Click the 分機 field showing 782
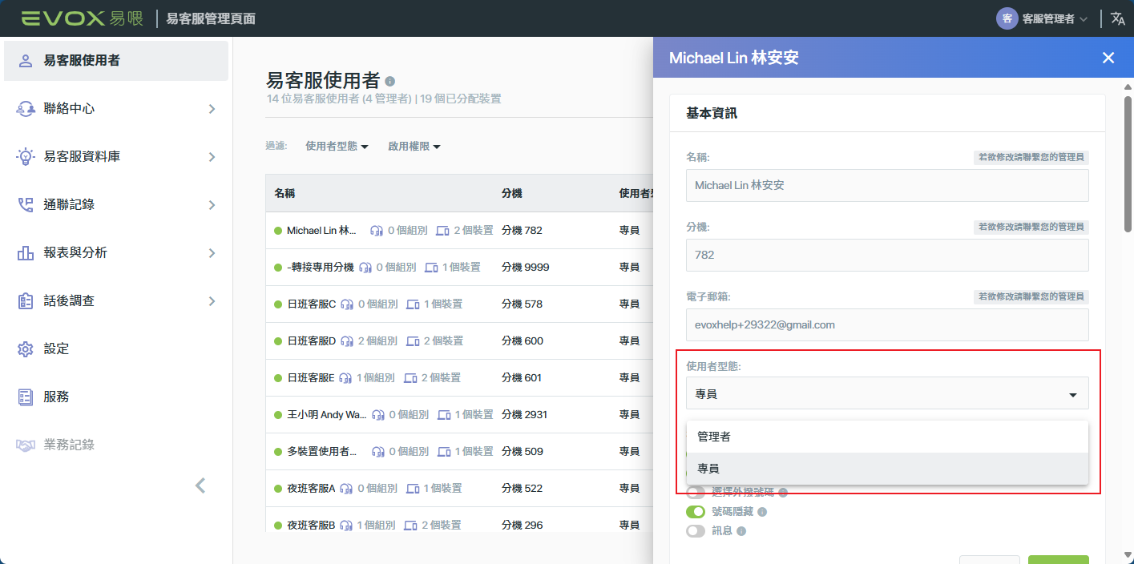Image resolution: width=1134 pixels, height=564 pixels. click(x=887, y=255)
